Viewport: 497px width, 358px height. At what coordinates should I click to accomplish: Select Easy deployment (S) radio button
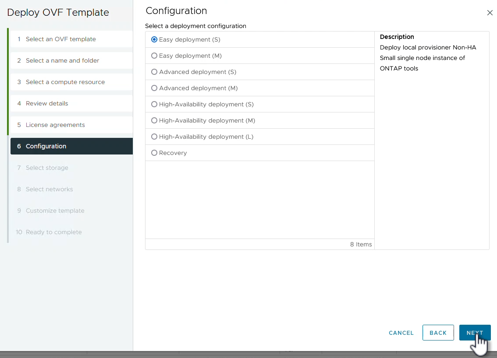click(x=154, y=39)
